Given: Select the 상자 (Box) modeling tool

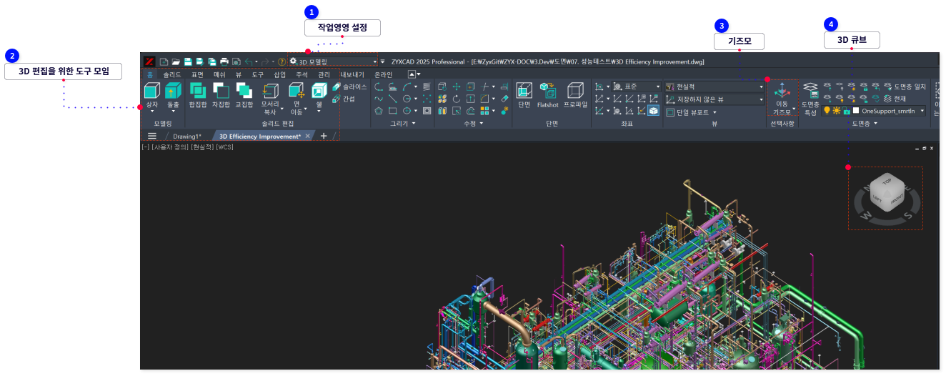Looking at the screenshot, I should click(152, 97).
